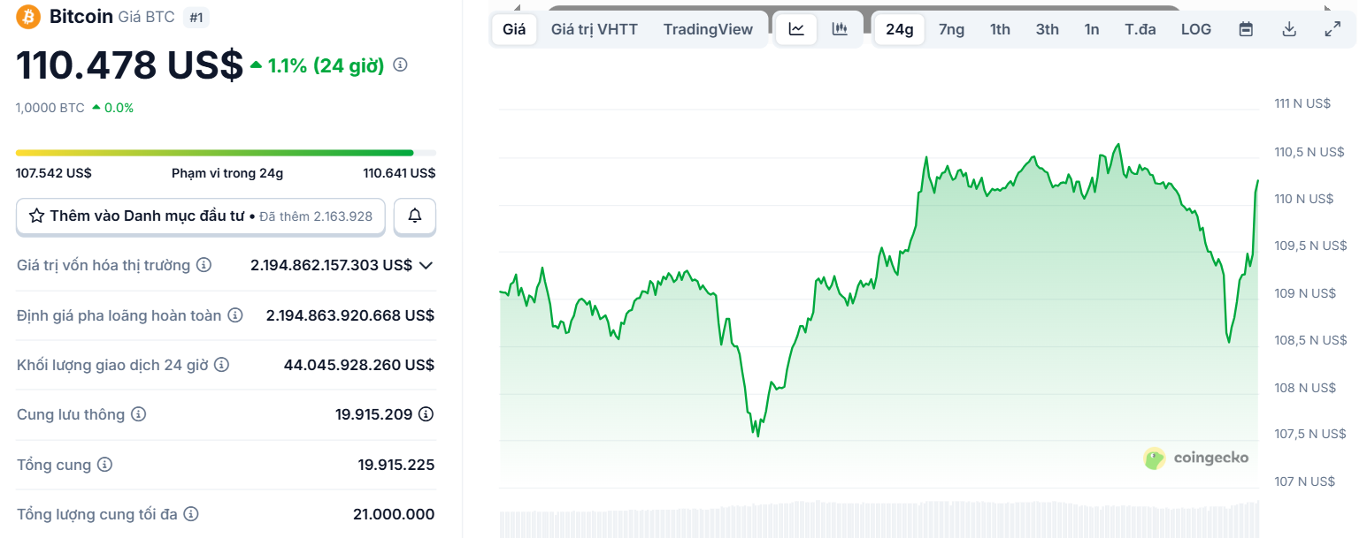Click the chart download icon
1367x538 pixels.
tap(1288, 28)
